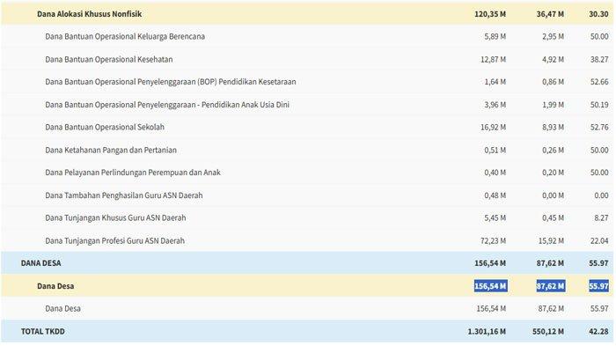Click Dana Pelayanan Perlindungan Perempuan dan Anak

pyautogui.click(x=133, y=173)
